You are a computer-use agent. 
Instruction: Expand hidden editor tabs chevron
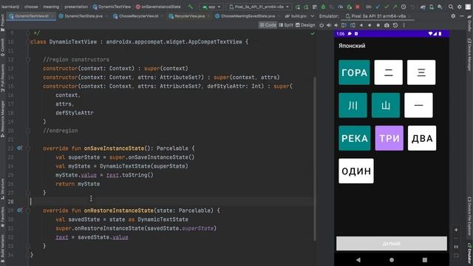click(x=312, y=16)
